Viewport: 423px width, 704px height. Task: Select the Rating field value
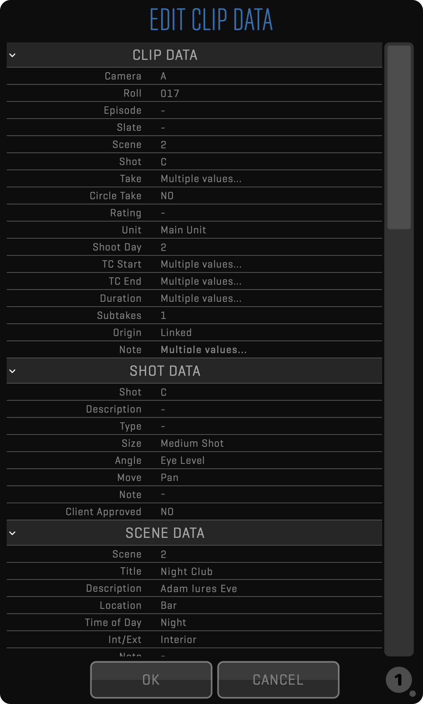pyautogui.click(x=163, y=213)
